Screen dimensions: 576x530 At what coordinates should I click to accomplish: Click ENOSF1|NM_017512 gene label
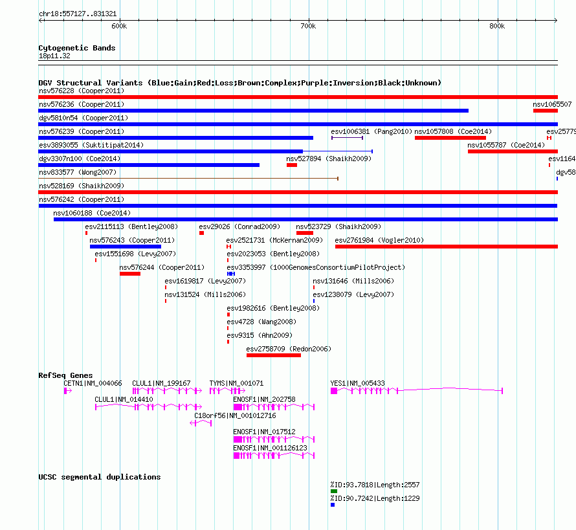[264, 432]
